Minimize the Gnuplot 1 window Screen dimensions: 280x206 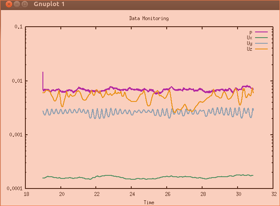click(x=17, y=4)
